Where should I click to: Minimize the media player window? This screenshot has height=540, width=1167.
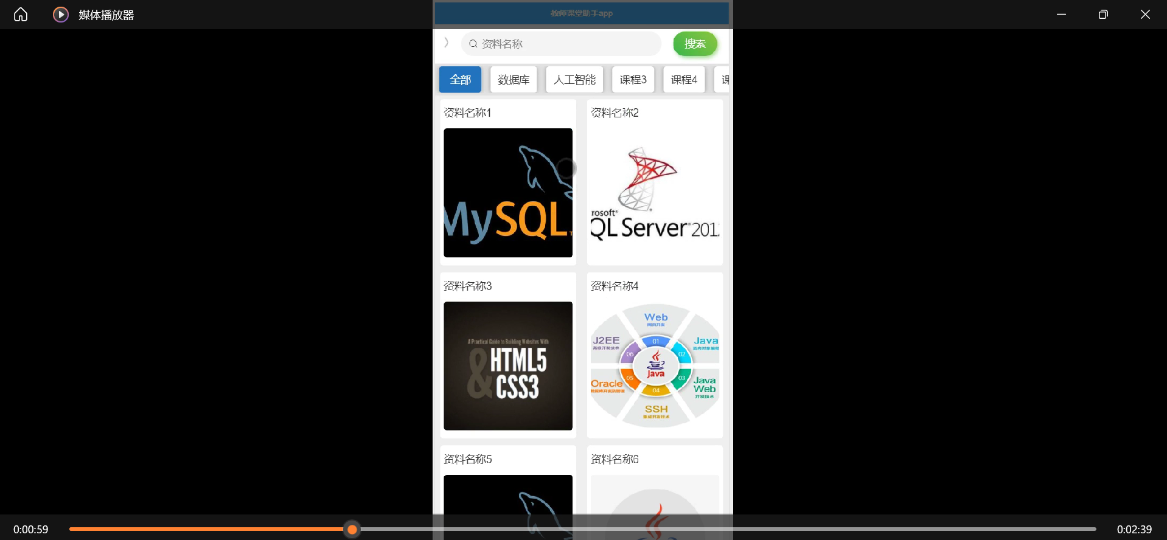[1061, 15]
